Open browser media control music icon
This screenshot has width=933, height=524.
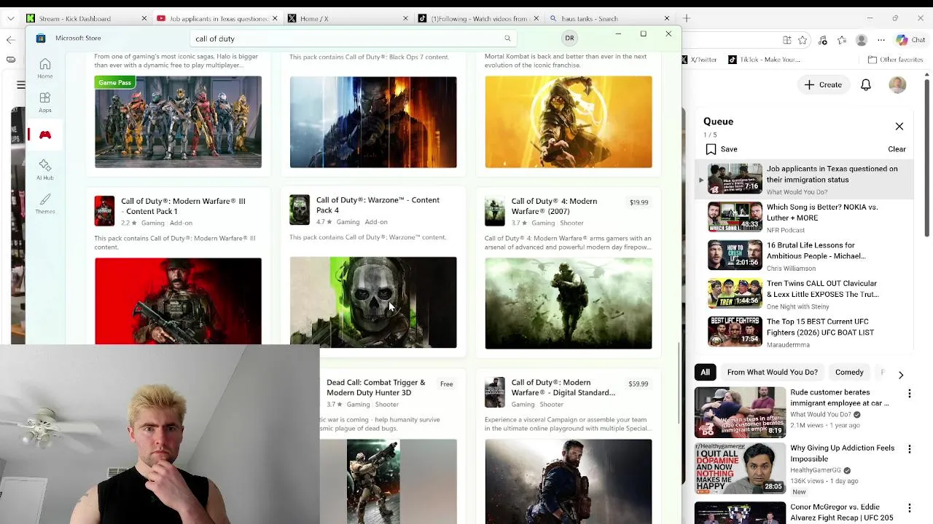pos(823,40)
